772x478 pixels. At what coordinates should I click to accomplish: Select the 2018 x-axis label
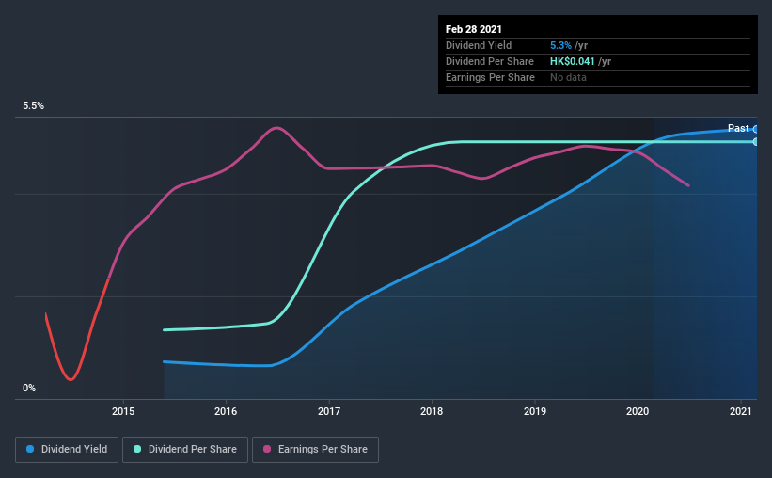(432, 411)
